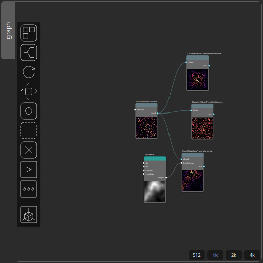263x263 pixels.
Task: Click the branching fork icon in toolbar
Action: (x=29, y=52)
